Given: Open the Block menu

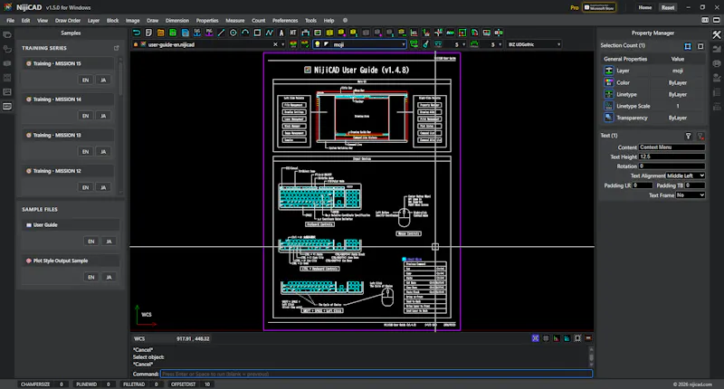Looking at the screenshot, I should [112, 20].
